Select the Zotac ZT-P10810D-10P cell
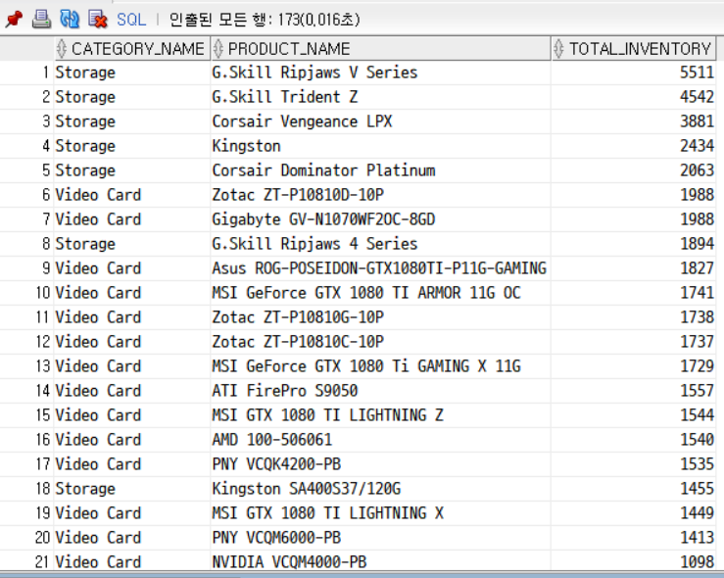The image size is (724, 578). [x=380, y=195]
